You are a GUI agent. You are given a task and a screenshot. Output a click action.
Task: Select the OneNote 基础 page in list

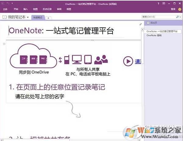154,36
